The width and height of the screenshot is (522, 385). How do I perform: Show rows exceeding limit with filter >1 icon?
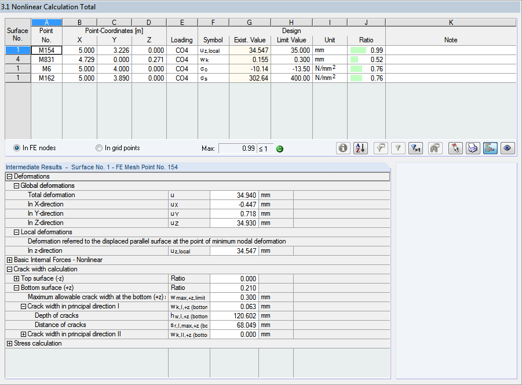415,148
